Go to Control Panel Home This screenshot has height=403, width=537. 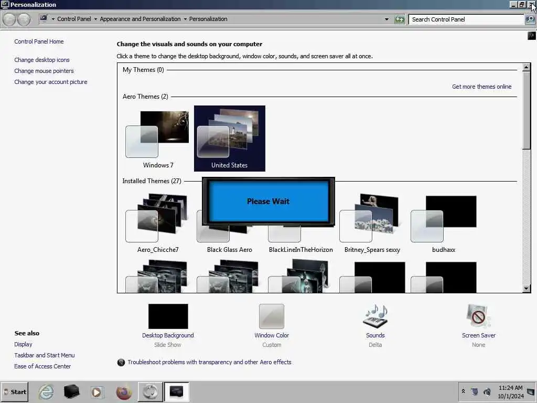(39, 41)
